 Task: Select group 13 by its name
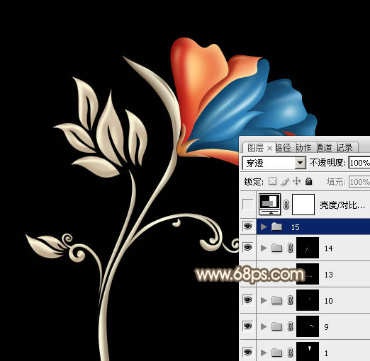[x=329, y=275]
